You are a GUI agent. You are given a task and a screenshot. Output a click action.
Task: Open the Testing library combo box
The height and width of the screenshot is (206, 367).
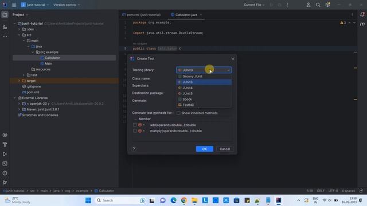click(204, 70)
